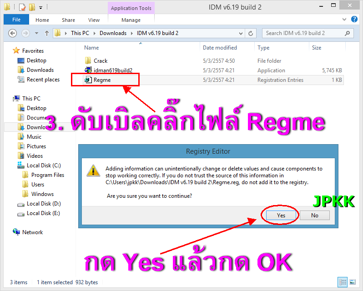Open the File ribbon tab
Image resolution: width=363 pixels, height=291 pixels.
tap(16, 20)
